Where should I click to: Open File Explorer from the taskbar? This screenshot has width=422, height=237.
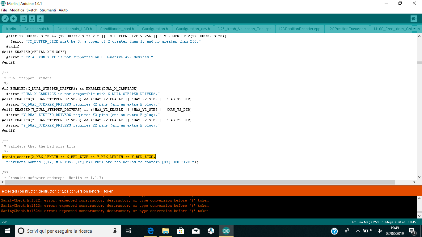click(166, 231)
